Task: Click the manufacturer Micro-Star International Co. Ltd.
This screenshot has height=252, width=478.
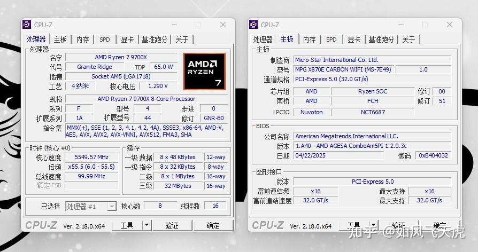Action: 372,60
